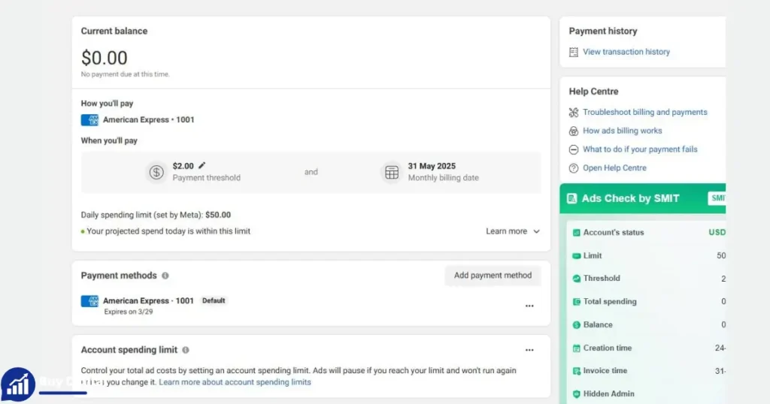
Task: Click the monthly billing calendar icon
Action: click(392, 172)
